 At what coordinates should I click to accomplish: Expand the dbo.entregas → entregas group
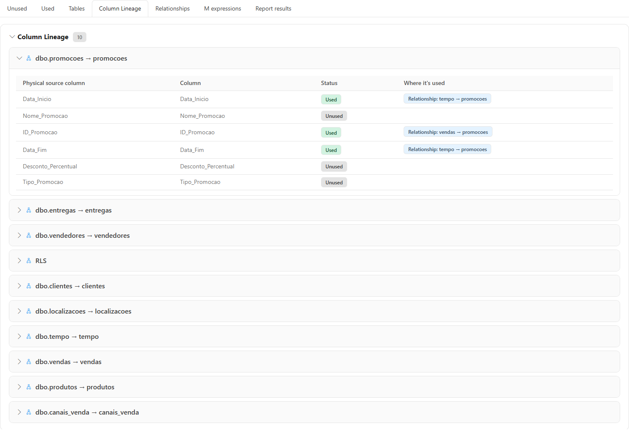pyautogui.click(x=19, y=210)
